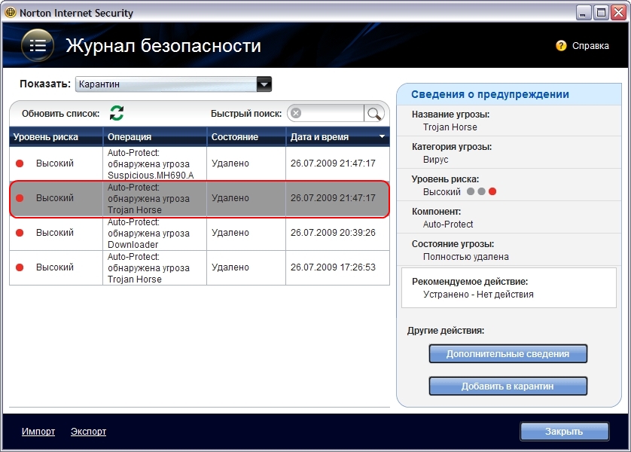Click red risk dot in Downloader row

(20, 233)
